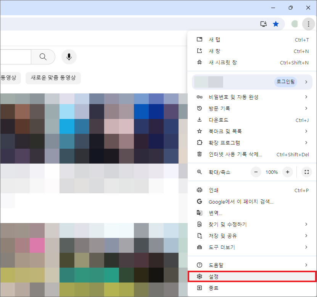
Task: Expand 도구 더보기 submenu arrow
Action: point(306,247)
